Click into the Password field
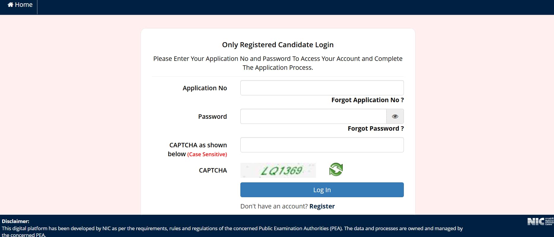 313,116
